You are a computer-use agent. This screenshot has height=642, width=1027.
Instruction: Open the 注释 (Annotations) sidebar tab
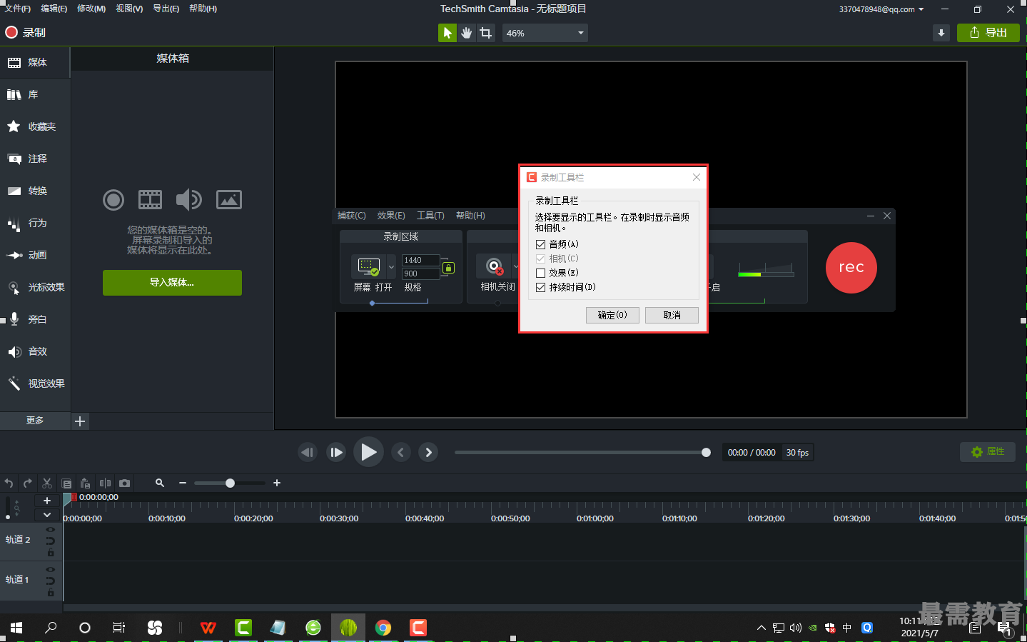tap(35, 159)
